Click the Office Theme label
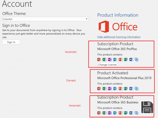This screenshot has height=118, width=158. point(14,14)
